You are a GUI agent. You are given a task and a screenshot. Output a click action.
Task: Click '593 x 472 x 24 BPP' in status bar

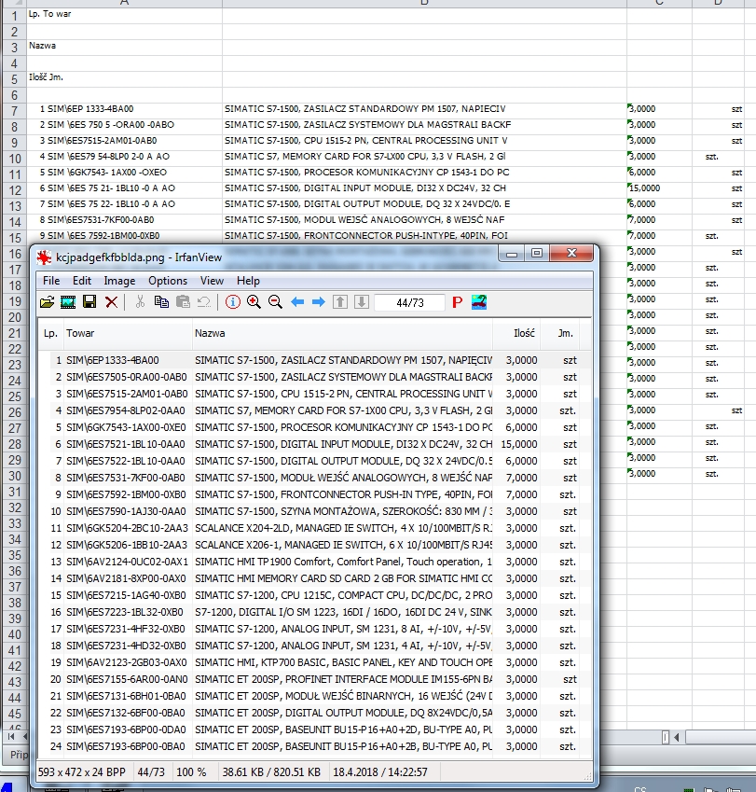click(x=81, y=772)
